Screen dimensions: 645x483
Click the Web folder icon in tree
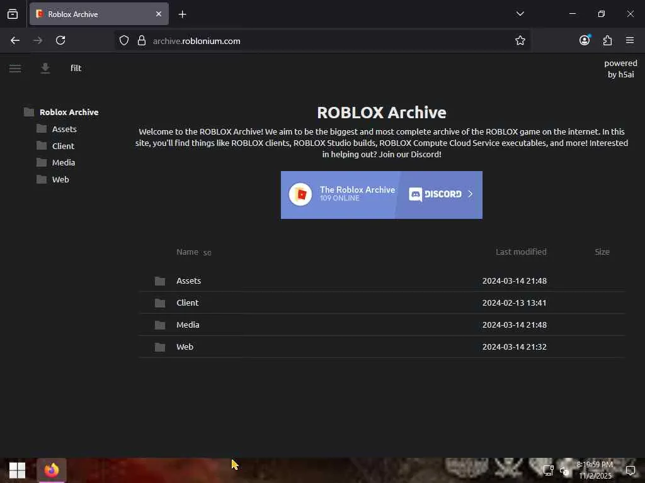pyautogui.click(x=42, y=179)
